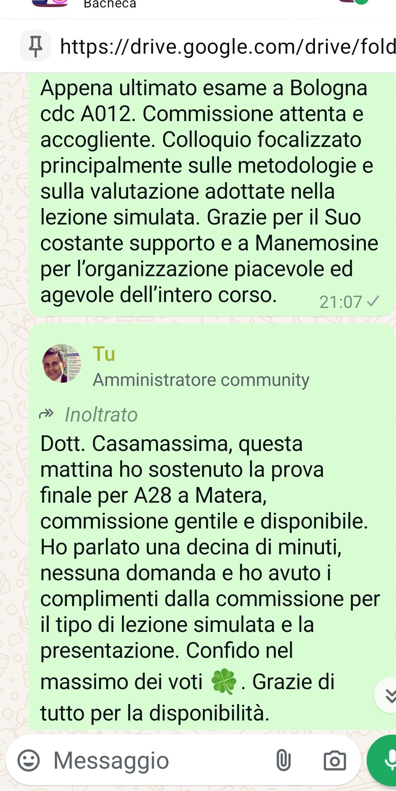Tap the group avatar at top left
The width and height of the screenshot is (396, 791).
click(x=50, y=3)
